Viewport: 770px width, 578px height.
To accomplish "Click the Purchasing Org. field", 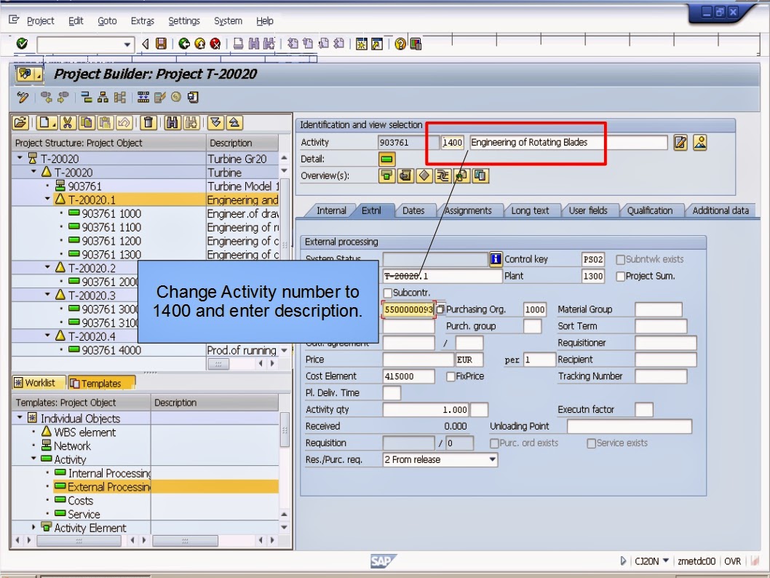I will pyautogui.click(x=535, y=309).
